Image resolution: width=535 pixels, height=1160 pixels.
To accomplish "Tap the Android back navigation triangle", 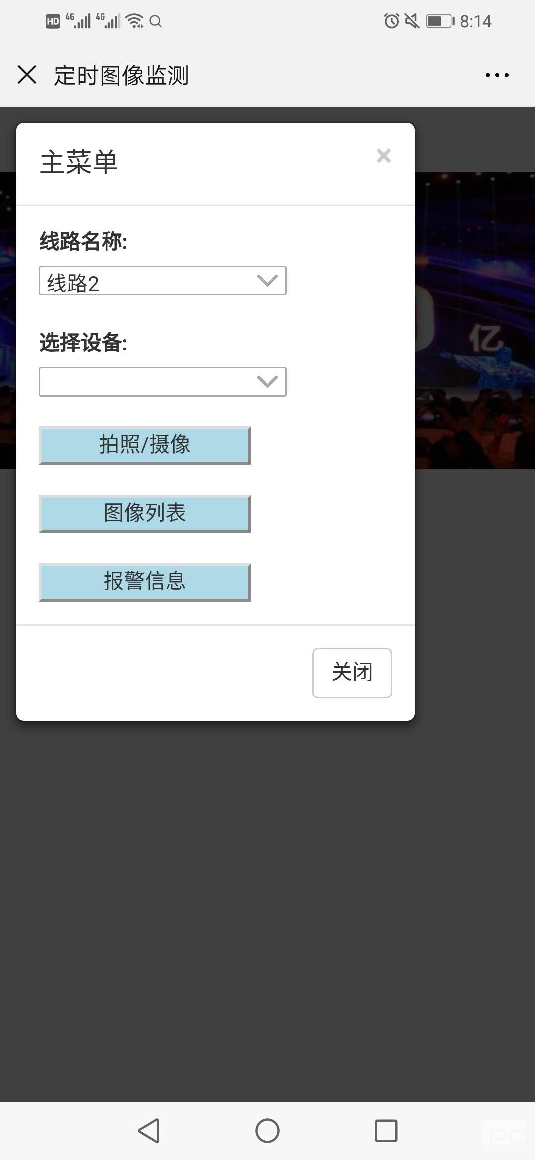I will [x=149, y=1131].
